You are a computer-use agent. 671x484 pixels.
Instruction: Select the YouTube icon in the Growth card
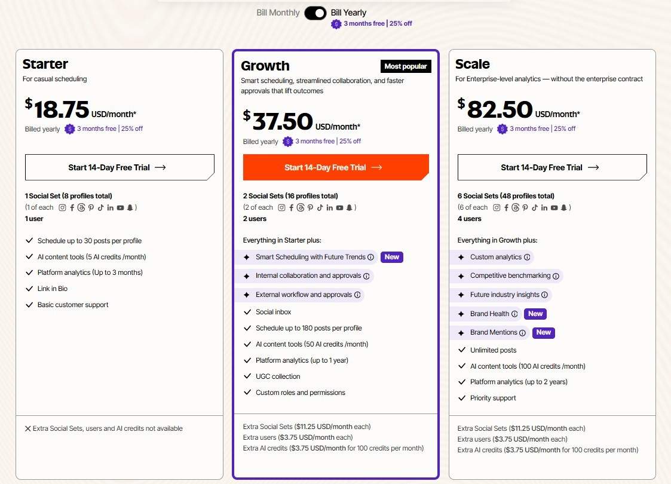[339, 207]
